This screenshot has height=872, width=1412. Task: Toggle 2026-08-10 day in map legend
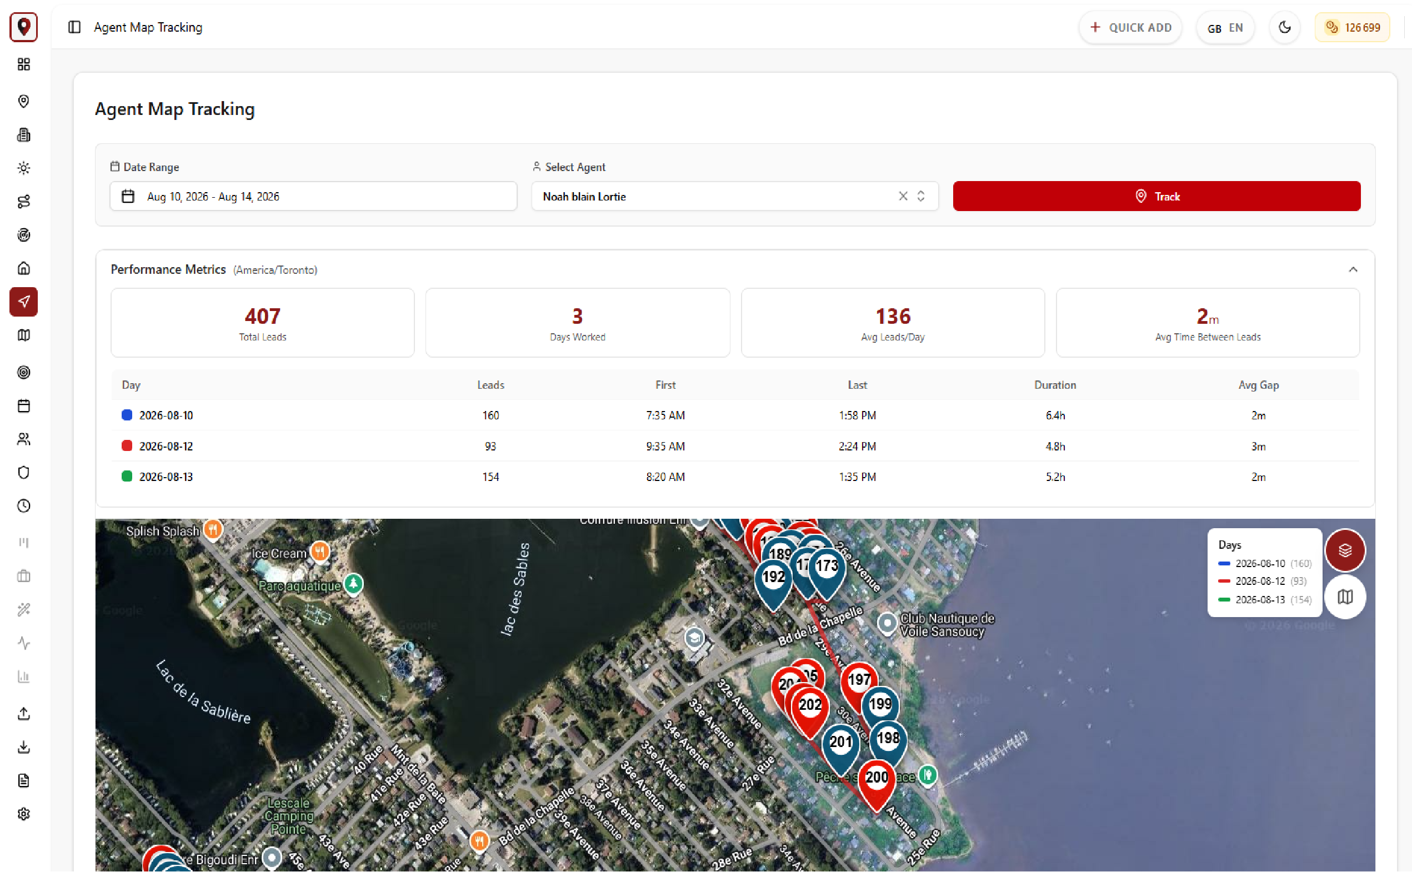[x=1264, y=563]
